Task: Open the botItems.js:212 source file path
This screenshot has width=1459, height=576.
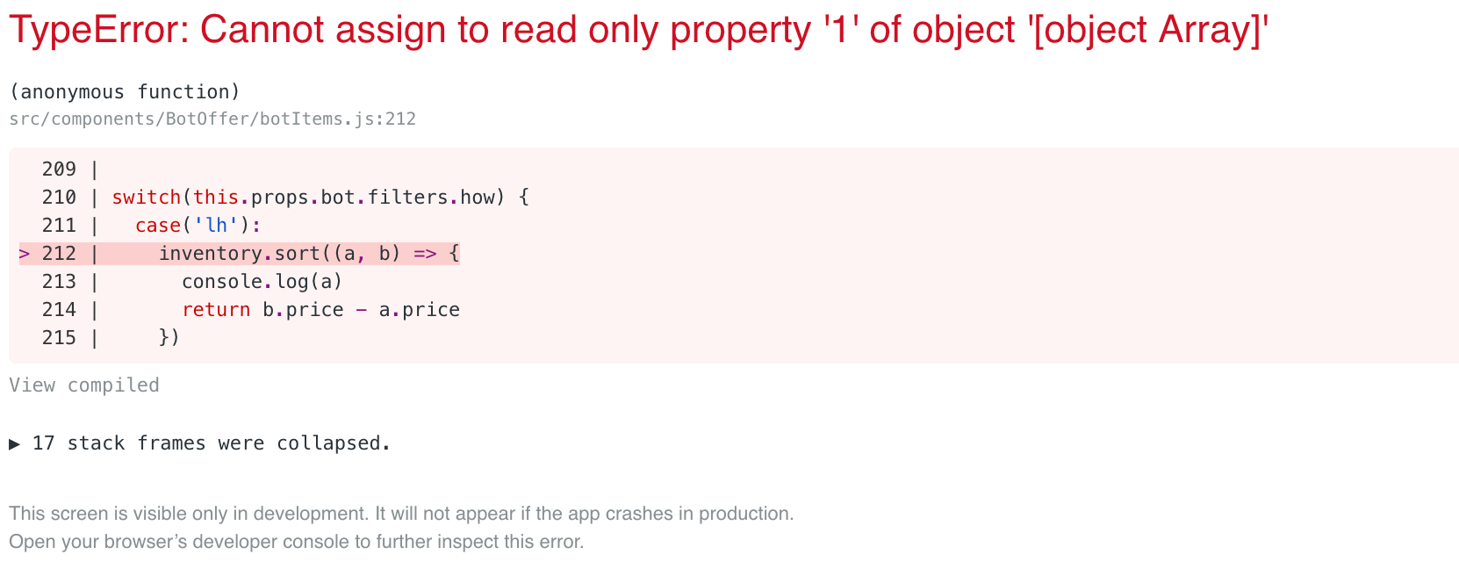Action: coord(212,119)
